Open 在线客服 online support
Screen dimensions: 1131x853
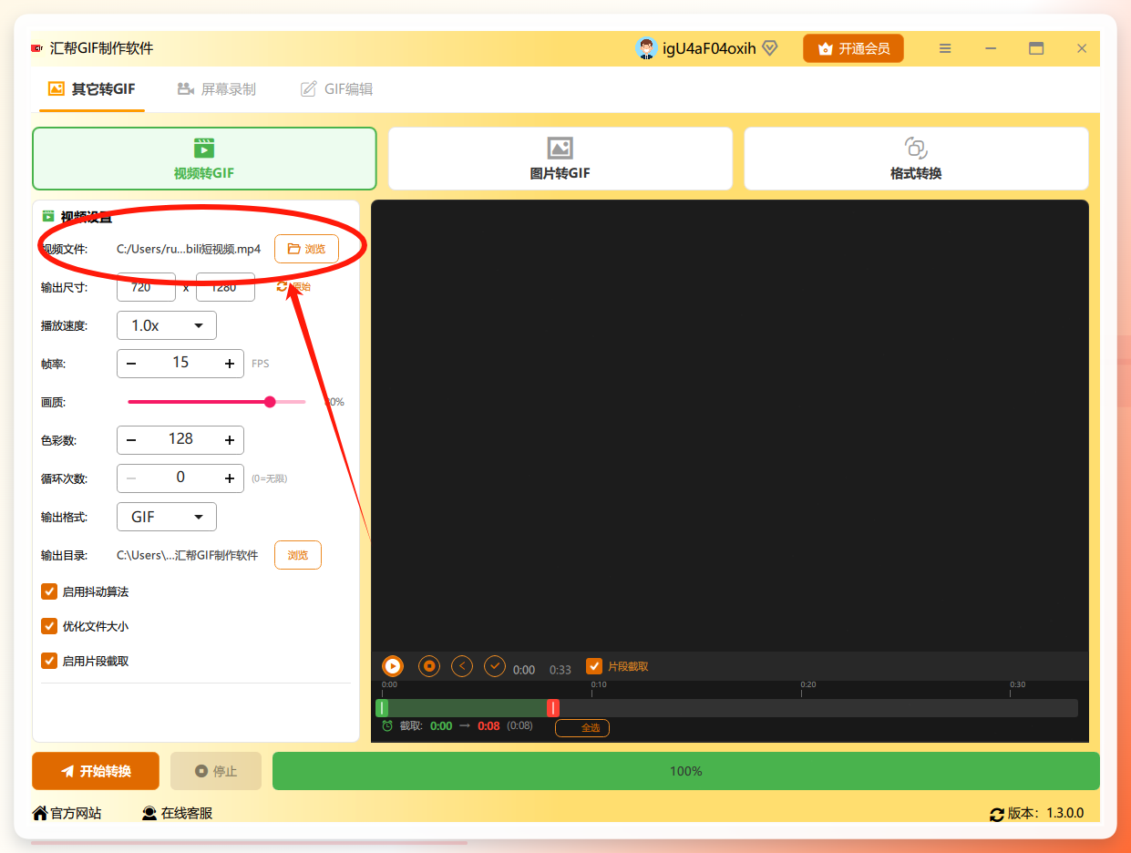pos(178,813)
